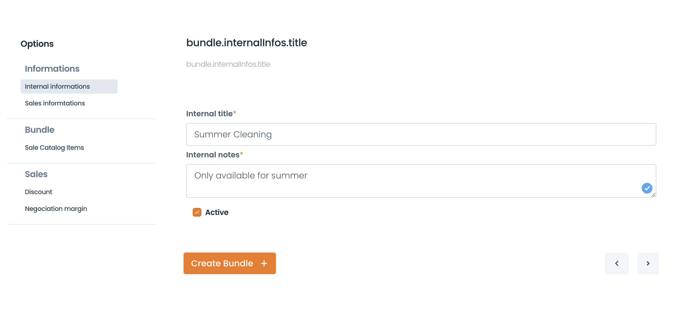The image size is (686, 325).
Task: Click the Bundle section heading
Action: coord(40,130)
